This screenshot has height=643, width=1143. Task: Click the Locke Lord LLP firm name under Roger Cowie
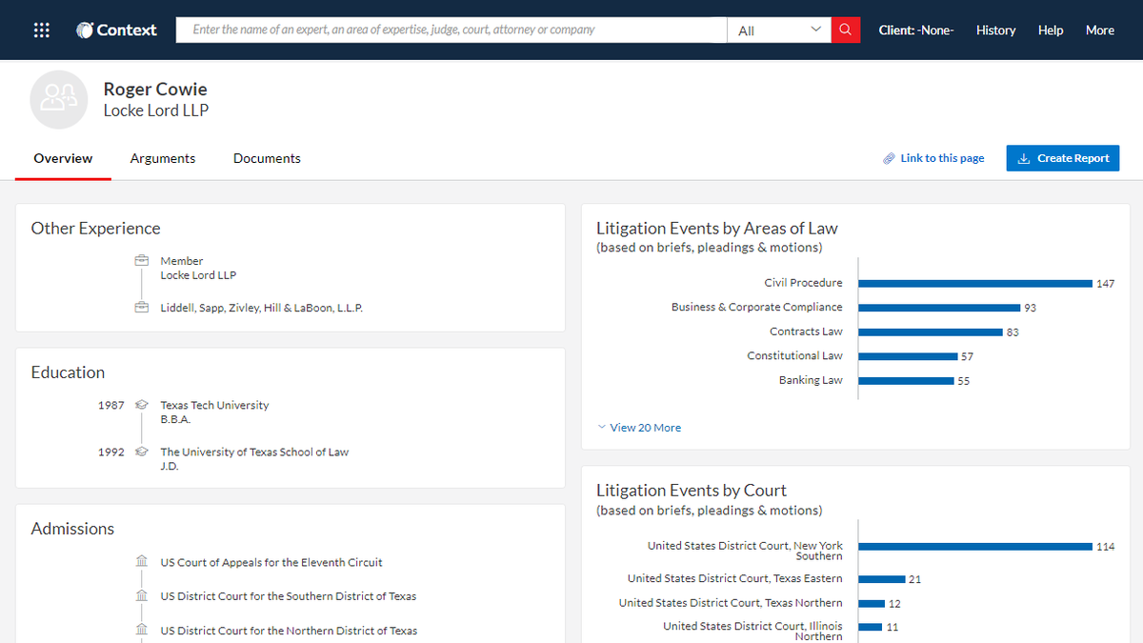coord(156,111)
